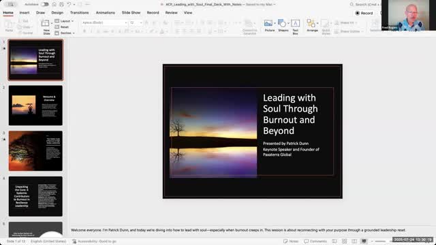Open the Comments pane button
Image resolution: width=436 pixels, height=245 pixels.
(315, 241)
